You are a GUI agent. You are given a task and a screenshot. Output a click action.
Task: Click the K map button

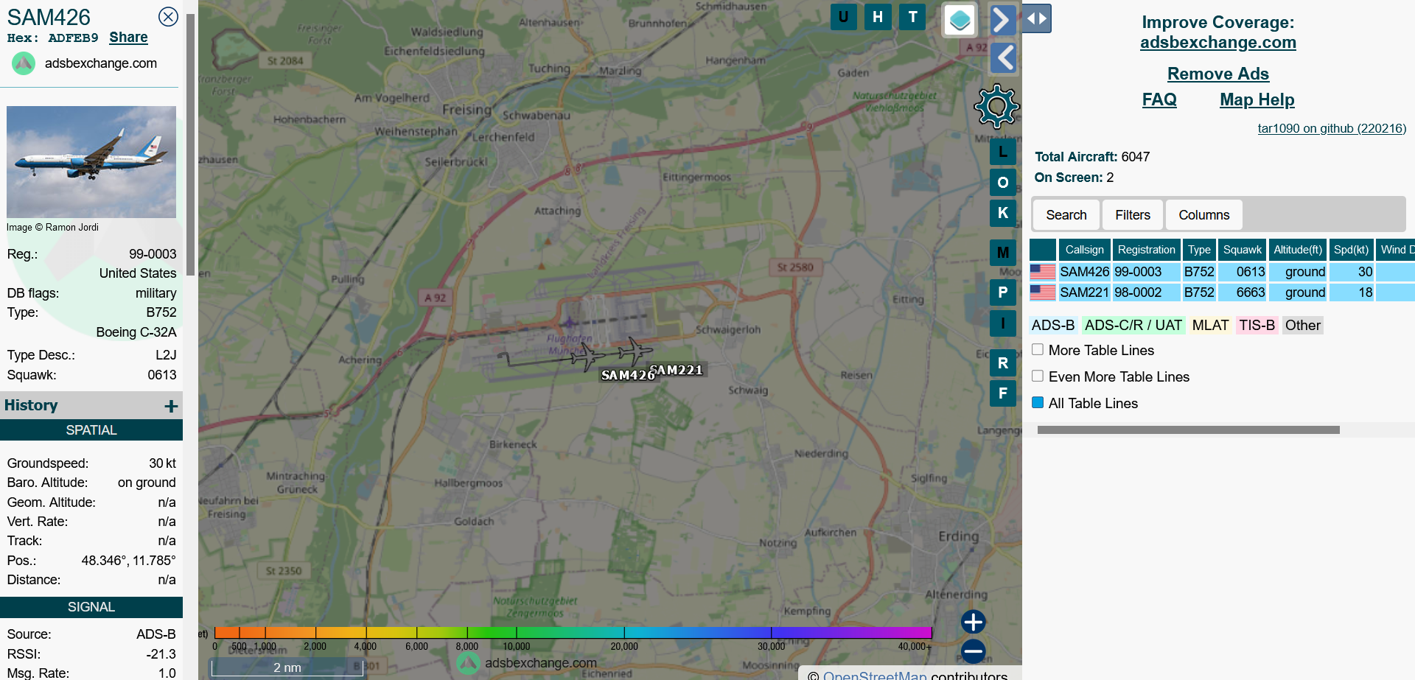click(x=1003, y=214)
